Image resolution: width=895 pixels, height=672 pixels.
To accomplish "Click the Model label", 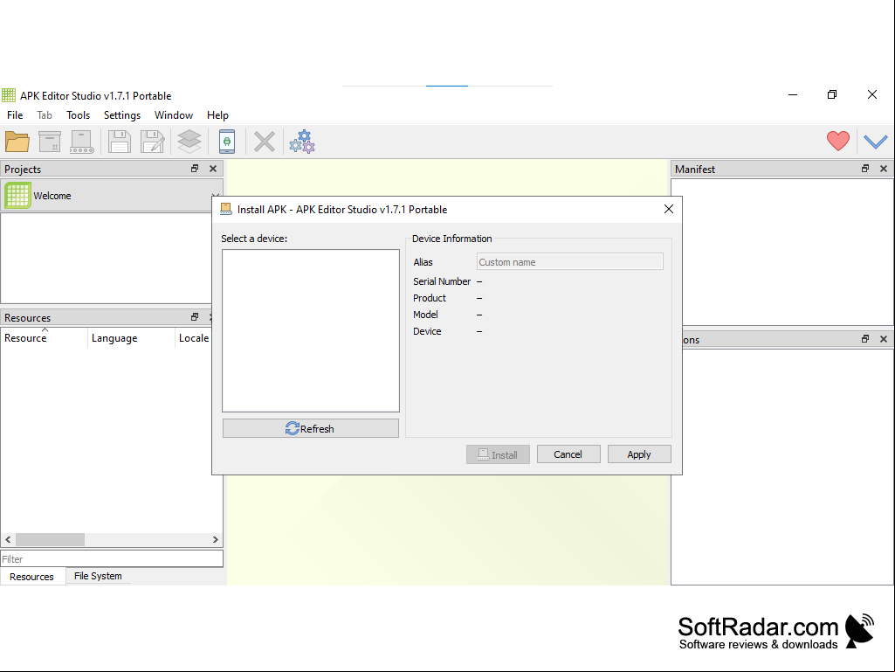I will point(426,315).
